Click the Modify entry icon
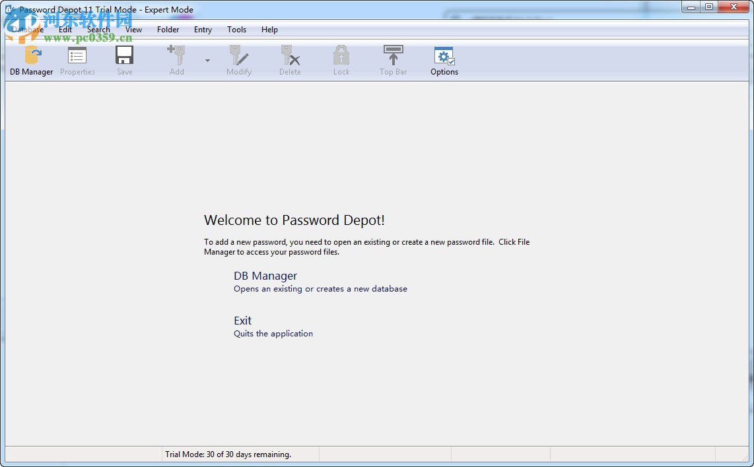This screenshot has height=467, width=754. 238,59
